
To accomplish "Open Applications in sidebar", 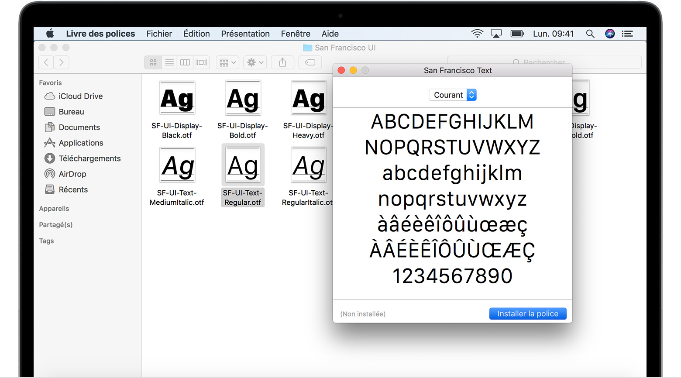I will tap(74, 143).
